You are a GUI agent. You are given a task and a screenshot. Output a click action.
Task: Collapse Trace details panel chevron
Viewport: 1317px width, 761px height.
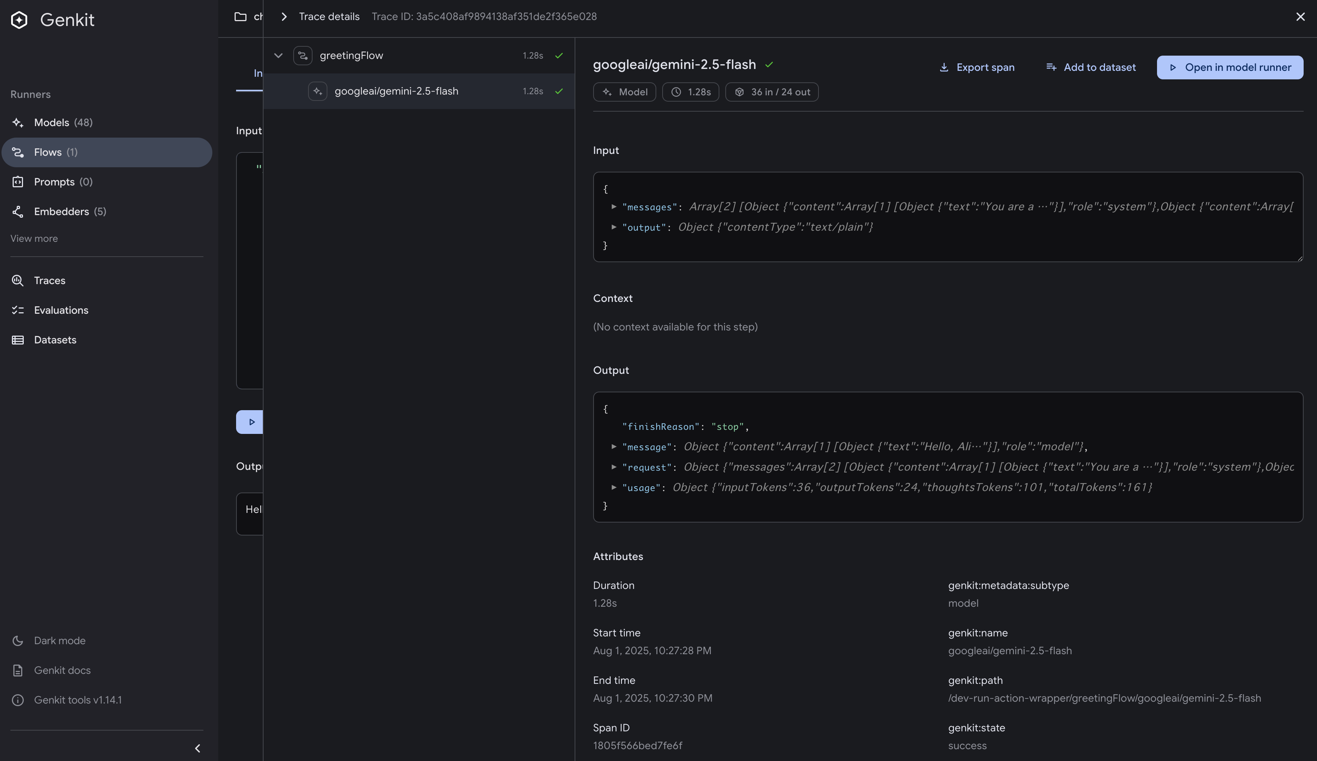pyautogui.click(x=284, y=17)
